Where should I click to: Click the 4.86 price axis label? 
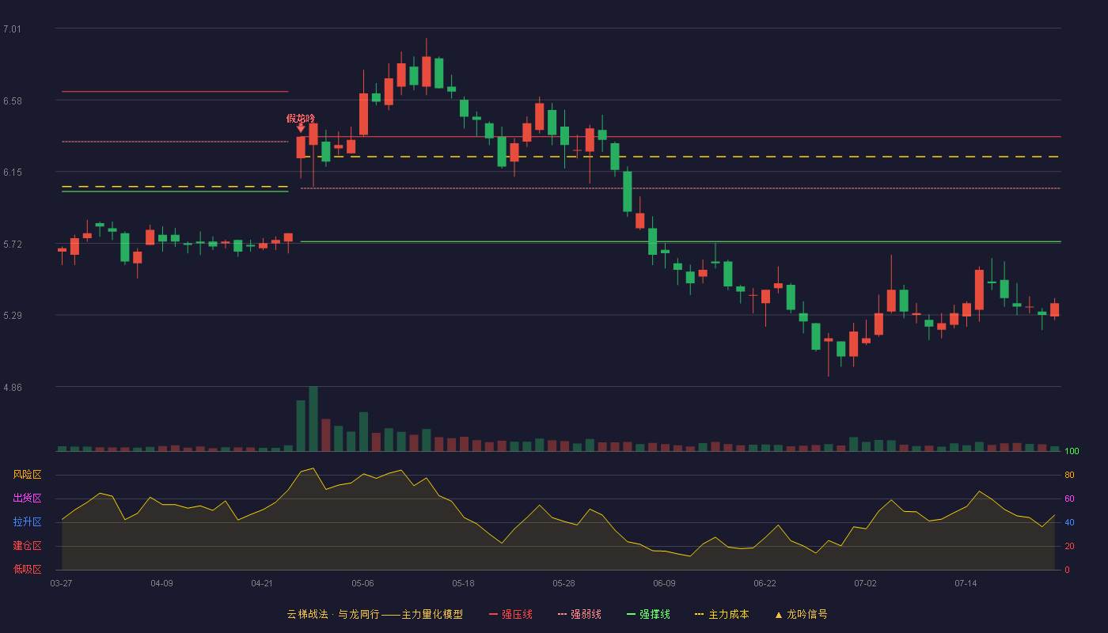click(13, 388)
